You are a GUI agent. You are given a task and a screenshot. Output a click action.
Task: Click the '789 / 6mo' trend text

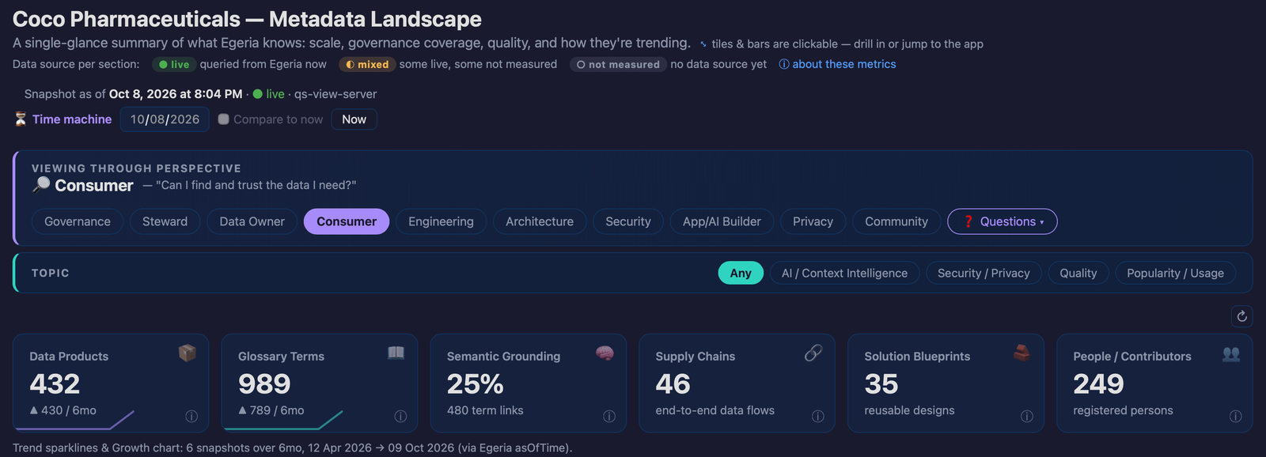tap(271, 410)
